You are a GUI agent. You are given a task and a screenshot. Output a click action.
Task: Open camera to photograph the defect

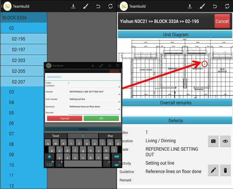213,141
